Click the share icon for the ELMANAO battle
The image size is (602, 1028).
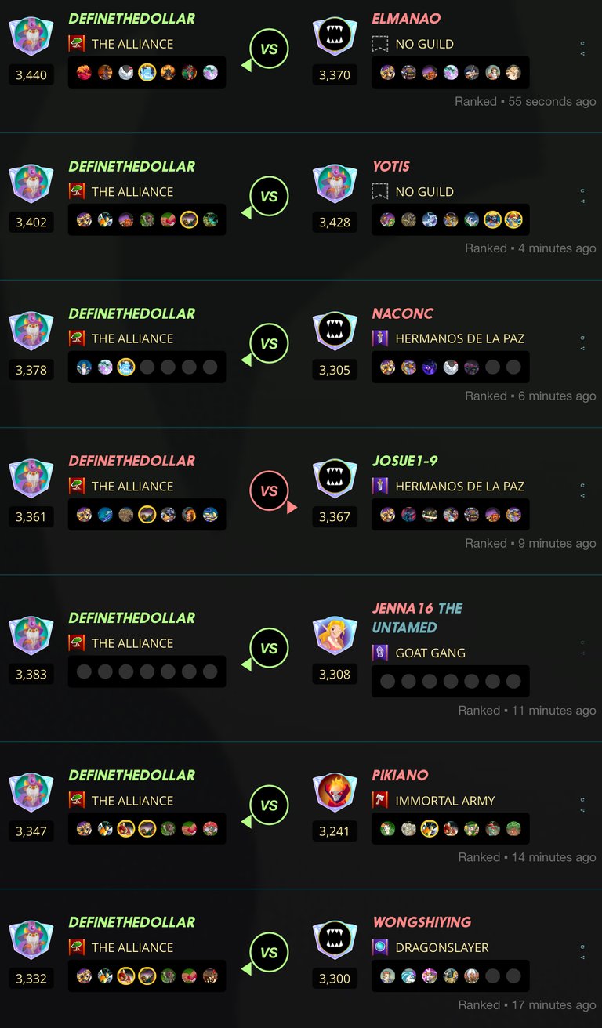[582, 53]
